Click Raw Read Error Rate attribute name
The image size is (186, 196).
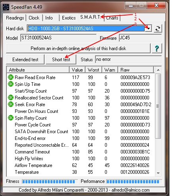pos(35,78)
